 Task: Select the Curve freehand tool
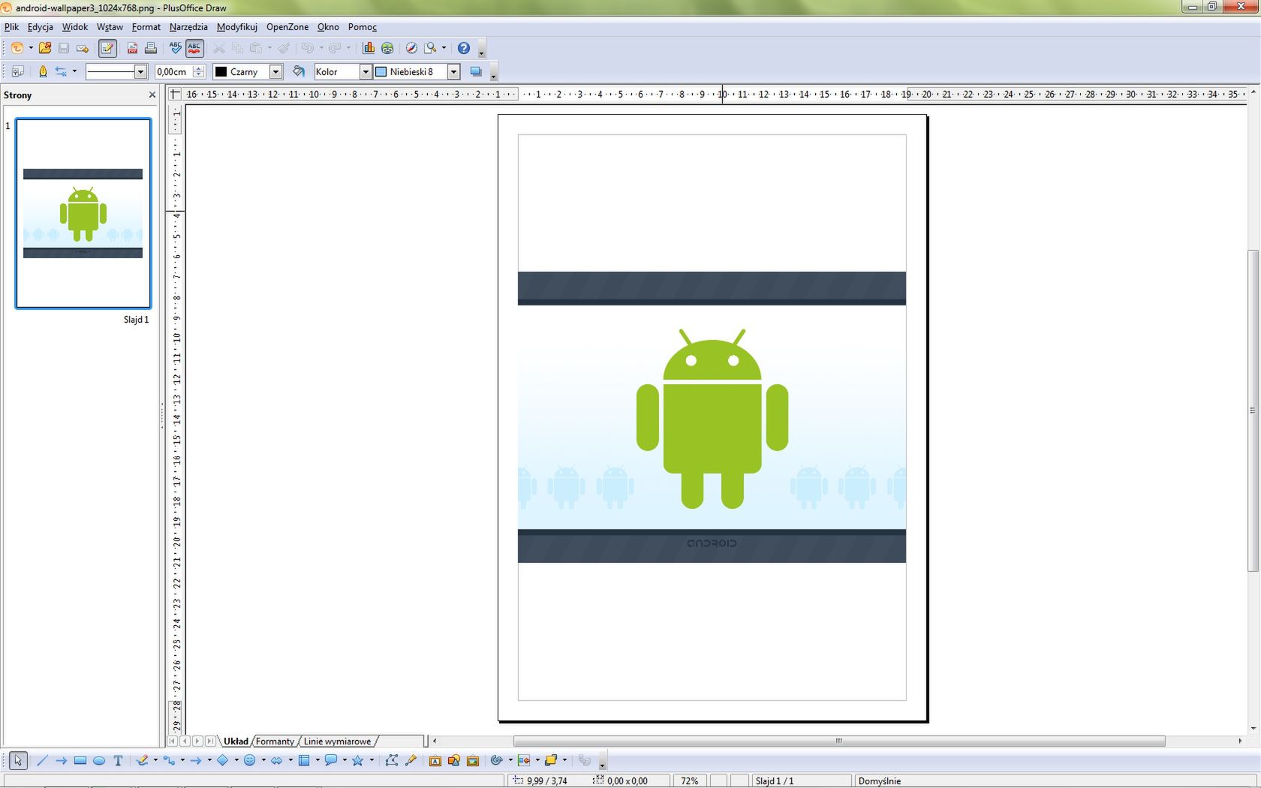coord(143,760)
